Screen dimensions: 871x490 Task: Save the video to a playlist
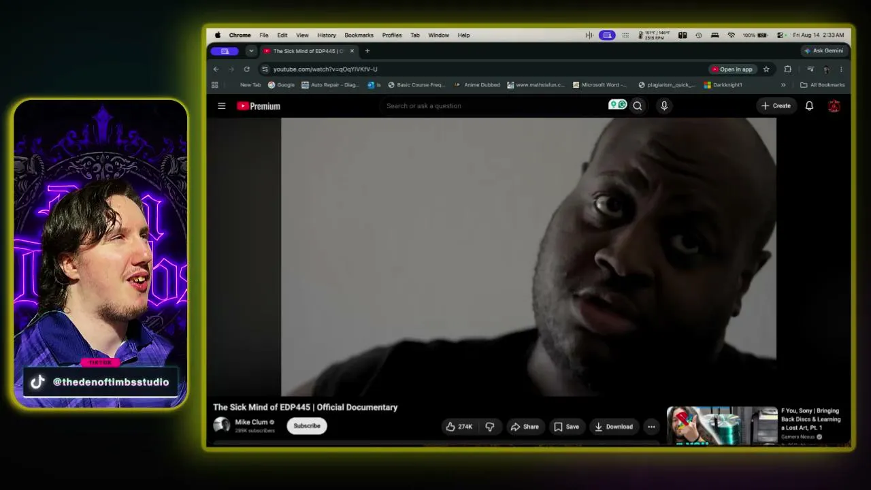[x=566, y=427]
